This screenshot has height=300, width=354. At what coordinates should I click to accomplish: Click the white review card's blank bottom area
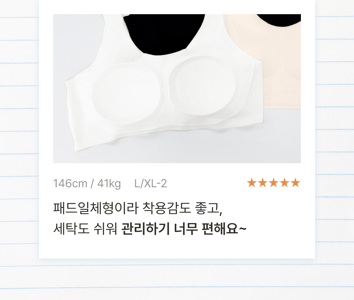click(x=177, y=248)
